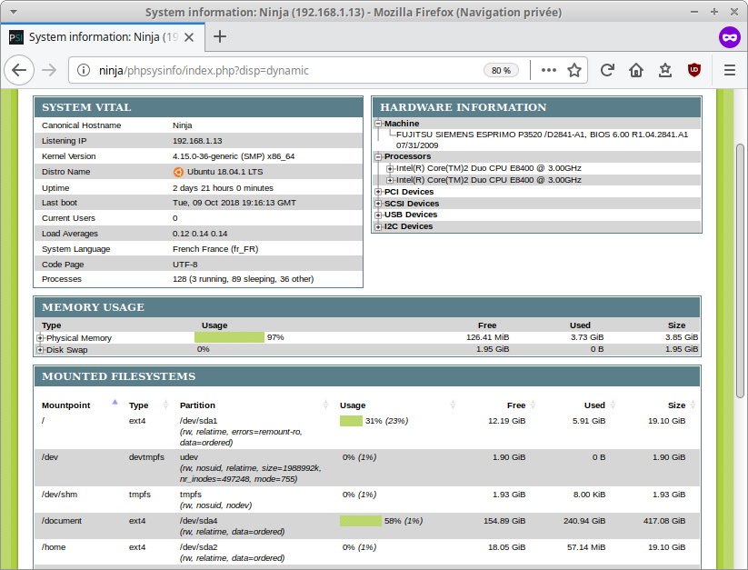Select the Last boot date value
This screenshot has height=570, width=748.
click(x=234, y=203)
